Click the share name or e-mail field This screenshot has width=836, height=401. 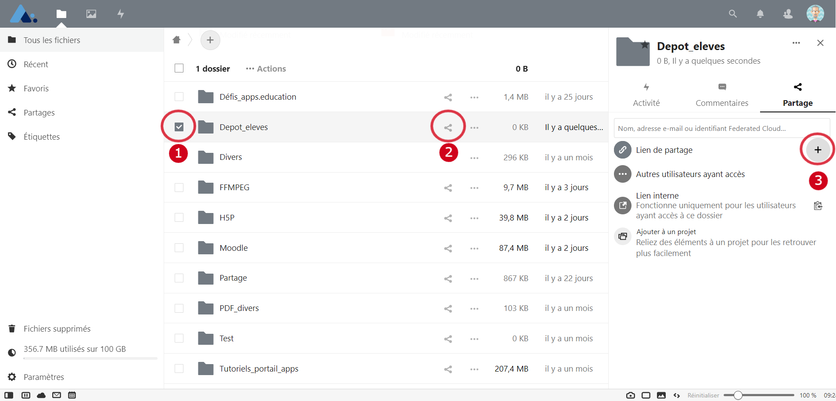coord(721,128)
